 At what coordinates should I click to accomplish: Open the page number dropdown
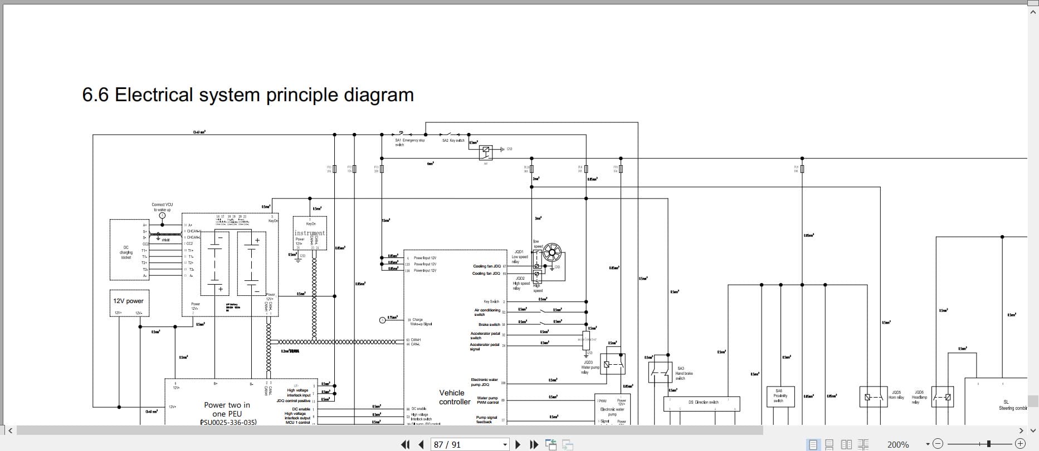tap(505, 444)
